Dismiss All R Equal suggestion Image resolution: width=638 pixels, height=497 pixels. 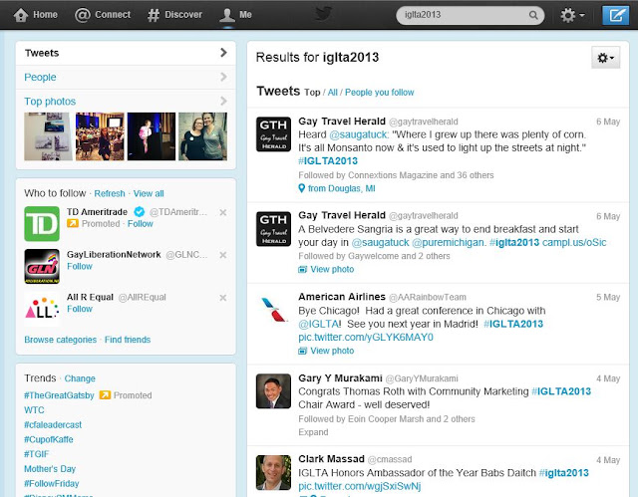[223, 298]
